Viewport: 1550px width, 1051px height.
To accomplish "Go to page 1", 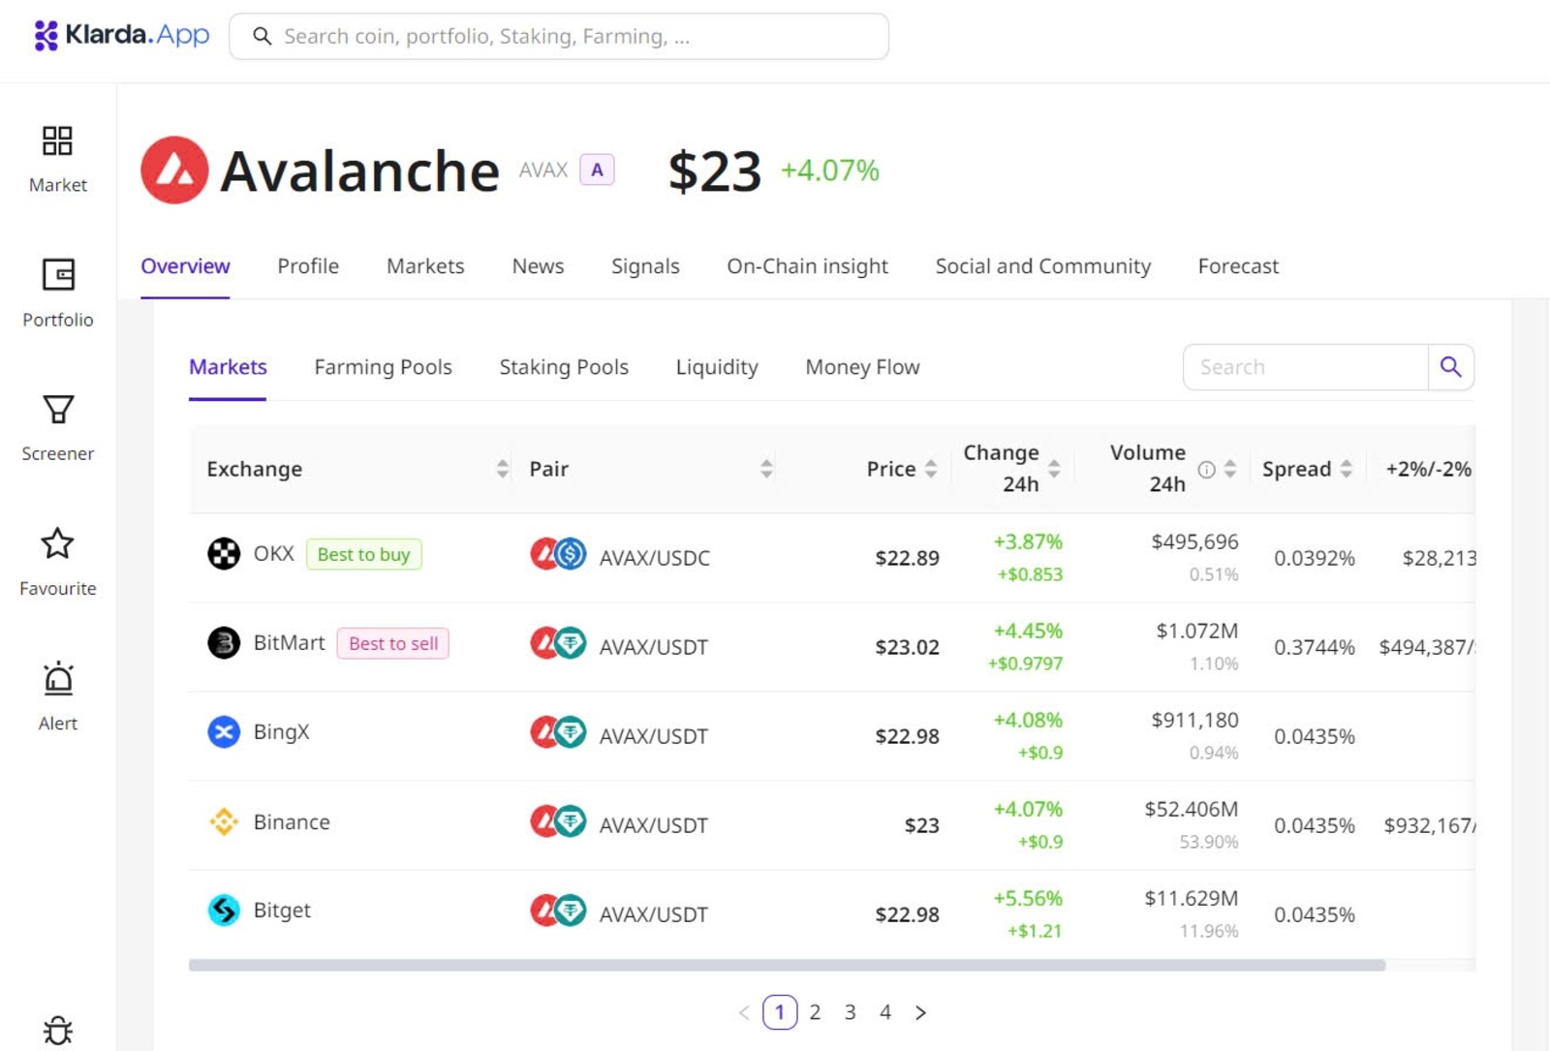I will 780,1012.
